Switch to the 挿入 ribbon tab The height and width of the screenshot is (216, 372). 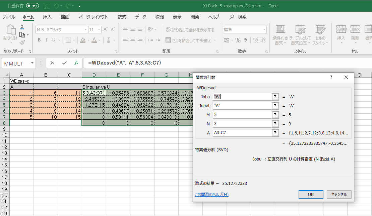pos(47,17)
